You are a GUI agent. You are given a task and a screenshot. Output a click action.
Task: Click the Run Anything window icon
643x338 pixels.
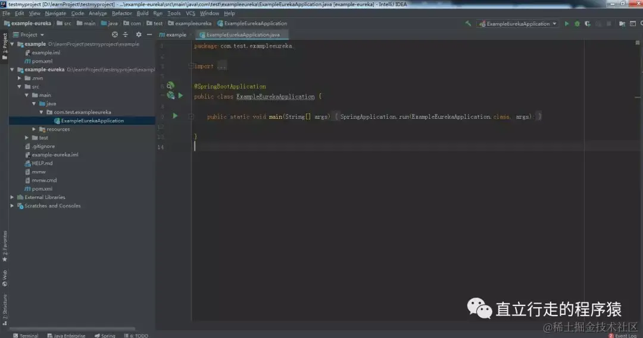point(633,24)
